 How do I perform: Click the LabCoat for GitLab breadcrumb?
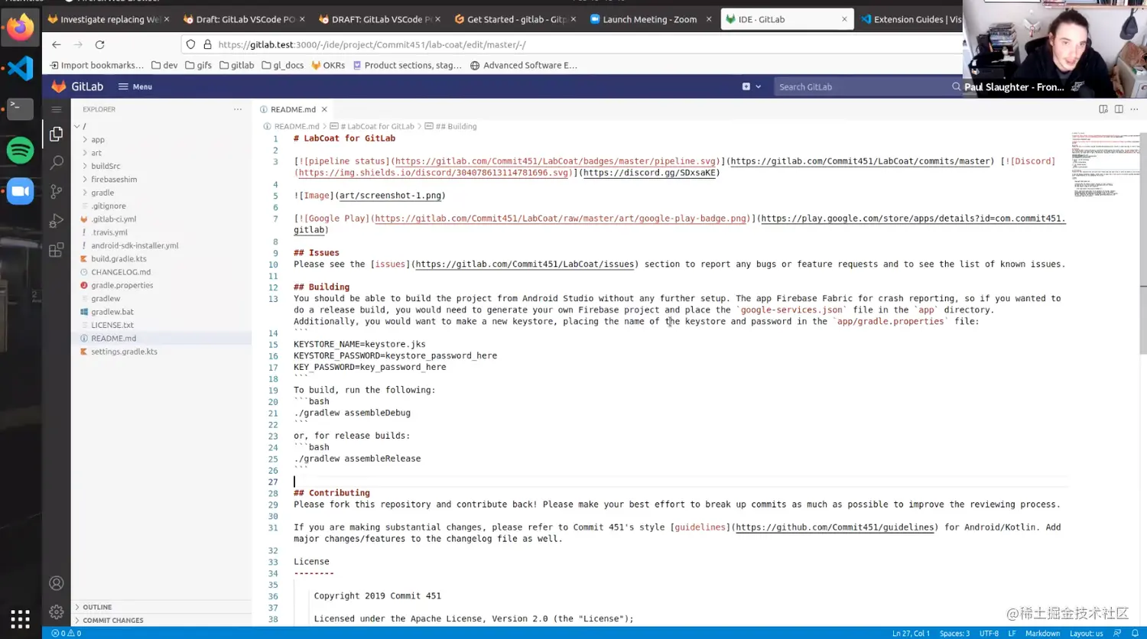[x=372, y=126]
